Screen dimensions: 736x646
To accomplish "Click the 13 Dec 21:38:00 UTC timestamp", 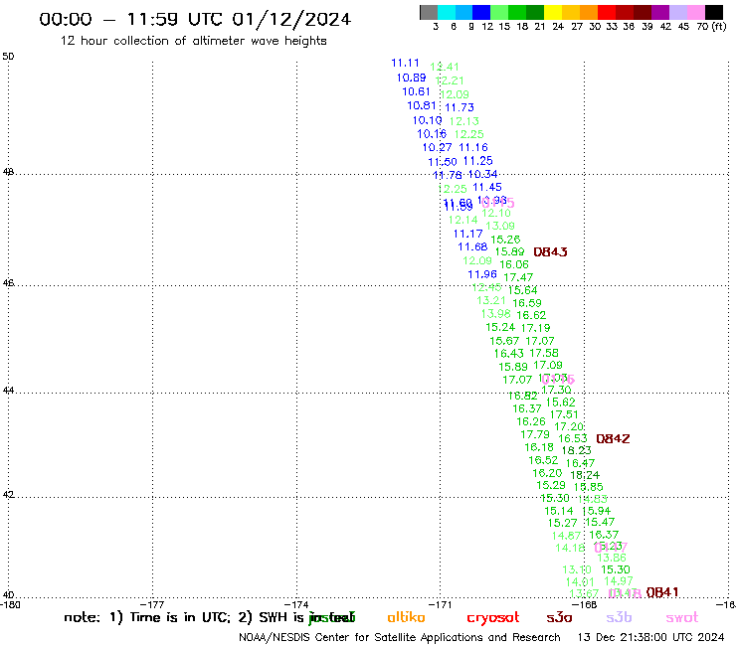I will point(651,637).
